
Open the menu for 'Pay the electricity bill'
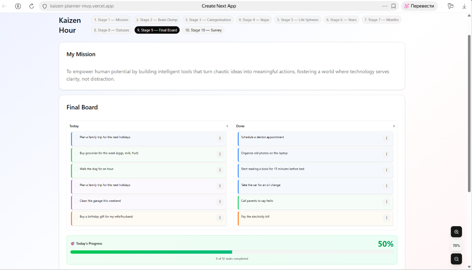pos(386,218)
